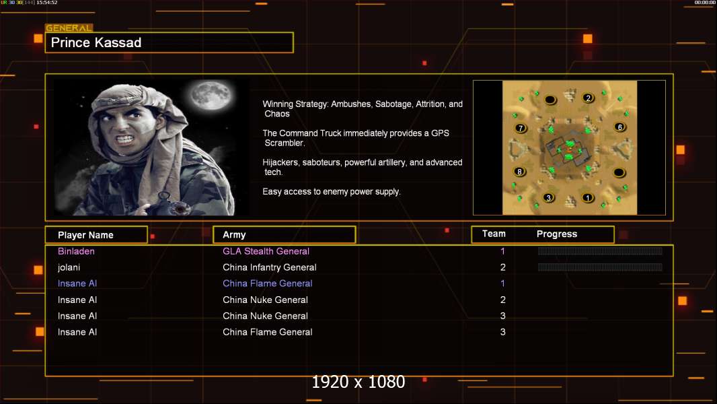Click the 1920 x 1080 resolution text
The image size is (717, 404).
click(358, 382)
